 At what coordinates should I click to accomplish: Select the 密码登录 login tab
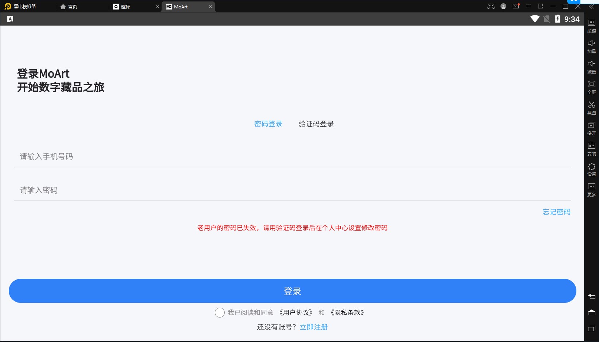click(268, 124)
